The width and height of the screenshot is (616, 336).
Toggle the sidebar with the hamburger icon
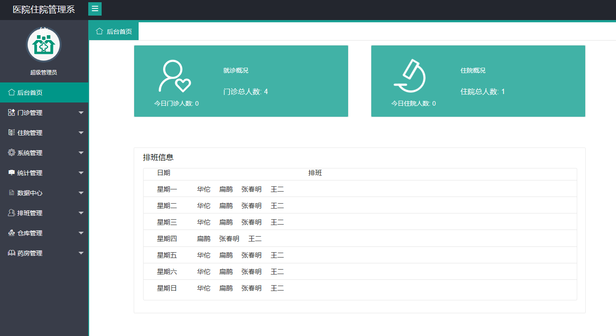tap(95, 9)
